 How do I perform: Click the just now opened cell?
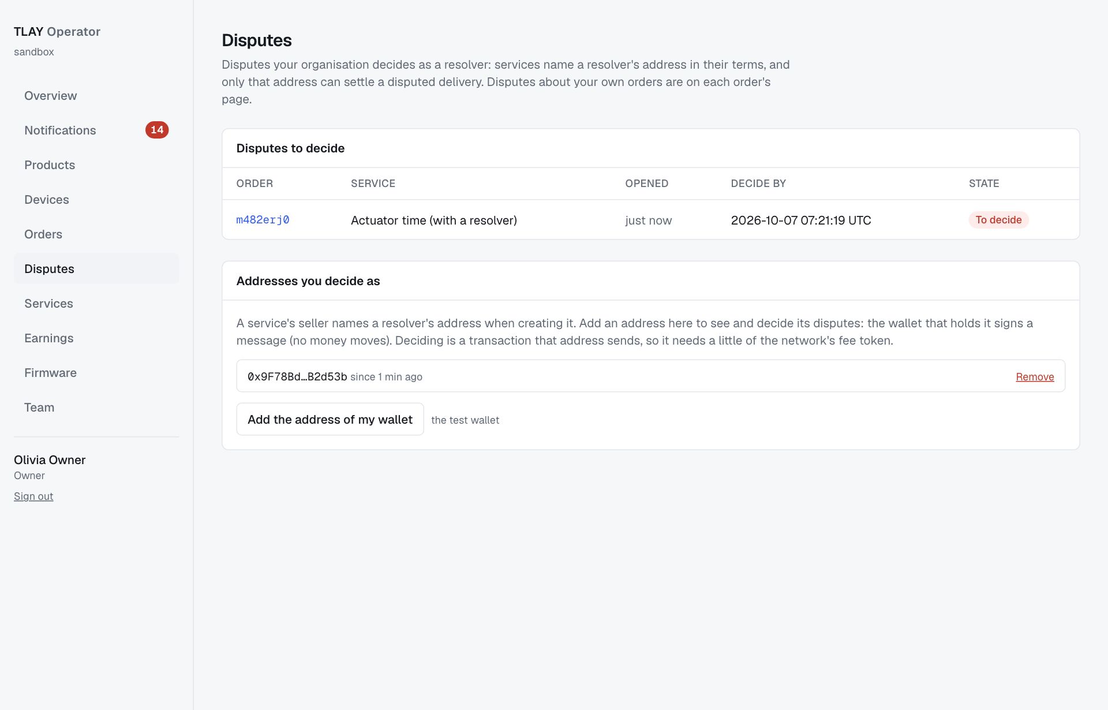coord(649,221)
